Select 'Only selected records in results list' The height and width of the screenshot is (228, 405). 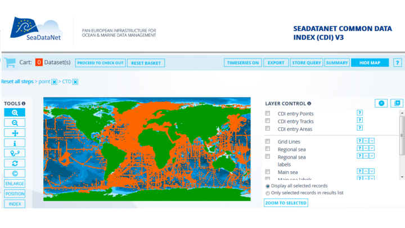coord(268,193)
